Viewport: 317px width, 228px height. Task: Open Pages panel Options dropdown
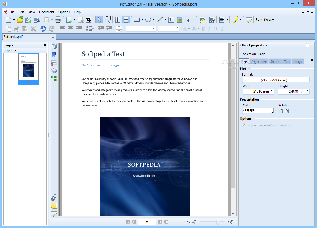pyautogui.click(x=12, y=50)
